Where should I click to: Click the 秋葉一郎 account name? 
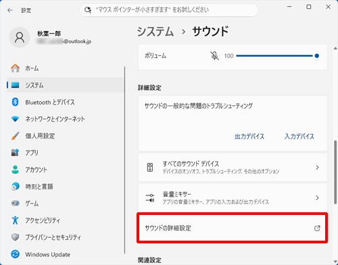pyautogui.click(x=49, y=34)
